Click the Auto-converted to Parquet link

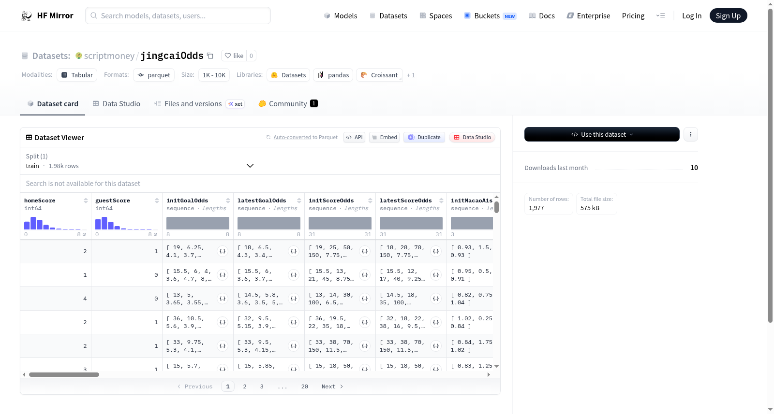[292, 138]
